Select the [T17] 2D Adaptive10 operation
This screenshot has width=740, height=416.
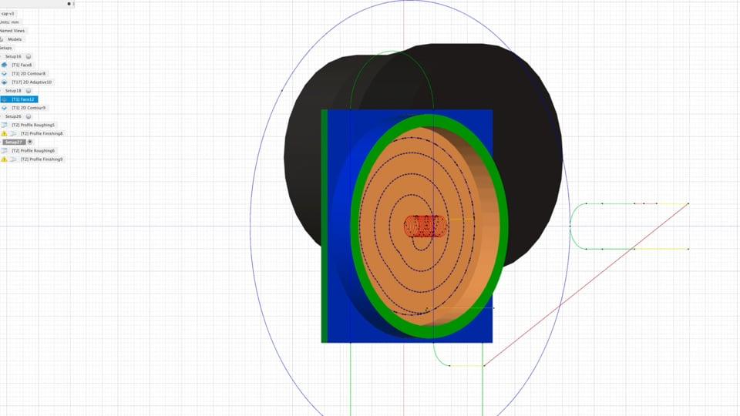[x=32, y=82]
